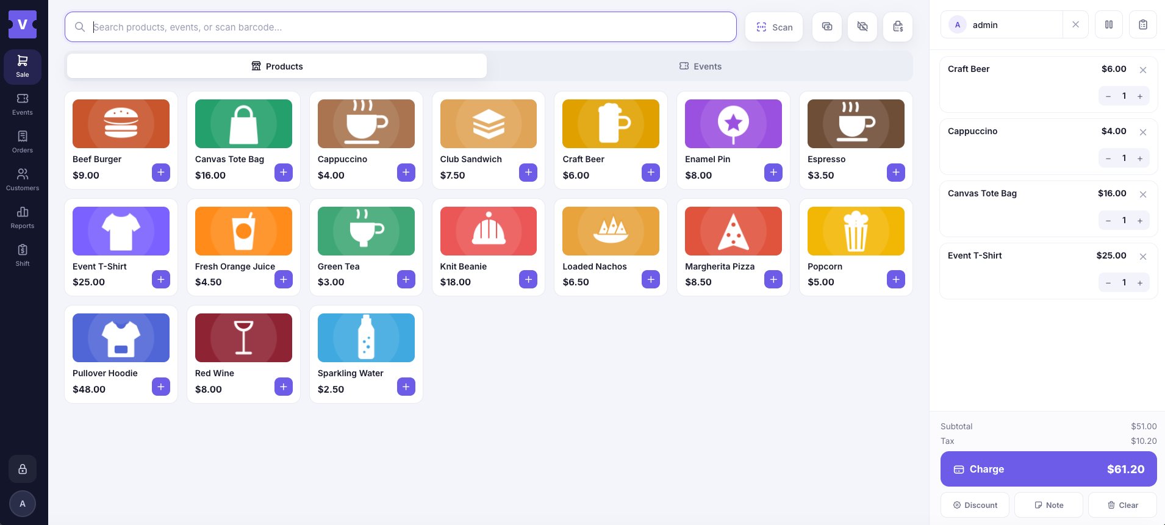Add Green Tea to the cart
This screenshot has height=525, width=1165.
click(x=406, y=279)
